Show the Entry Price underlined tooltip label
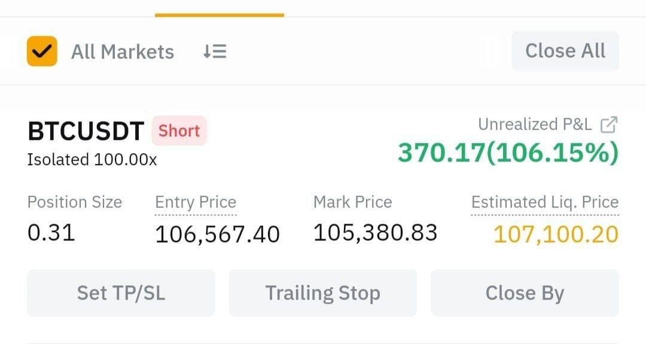 coord(196,203)
